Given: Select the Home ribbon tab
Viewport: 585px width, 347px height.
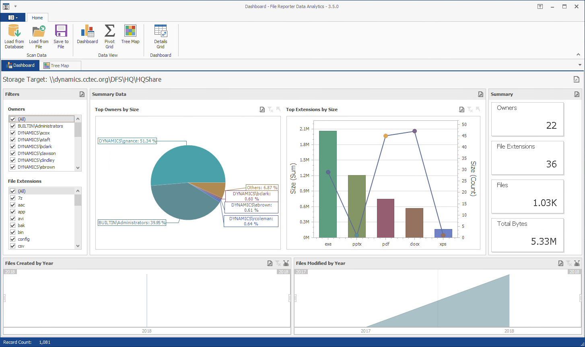Looking at the screenshot, I should tap(37, 18).
